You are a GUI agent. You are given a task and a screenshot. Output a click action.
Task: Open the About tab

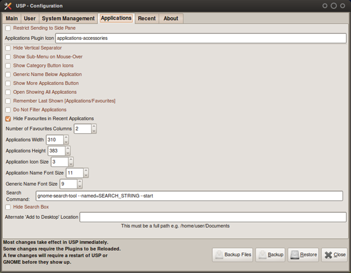pos(171,18)
